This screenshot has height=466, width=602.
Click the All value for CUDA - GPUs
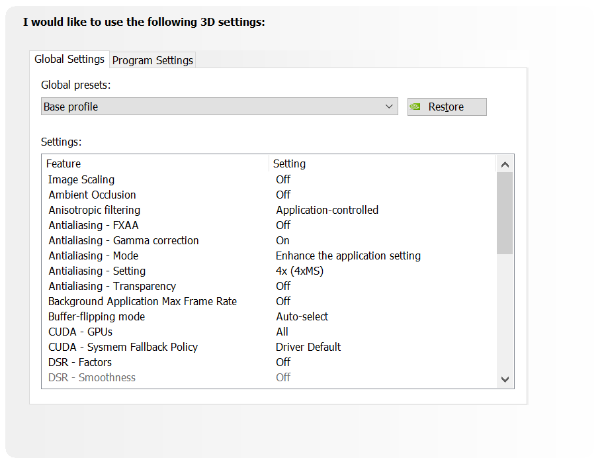tap(282, 332)
